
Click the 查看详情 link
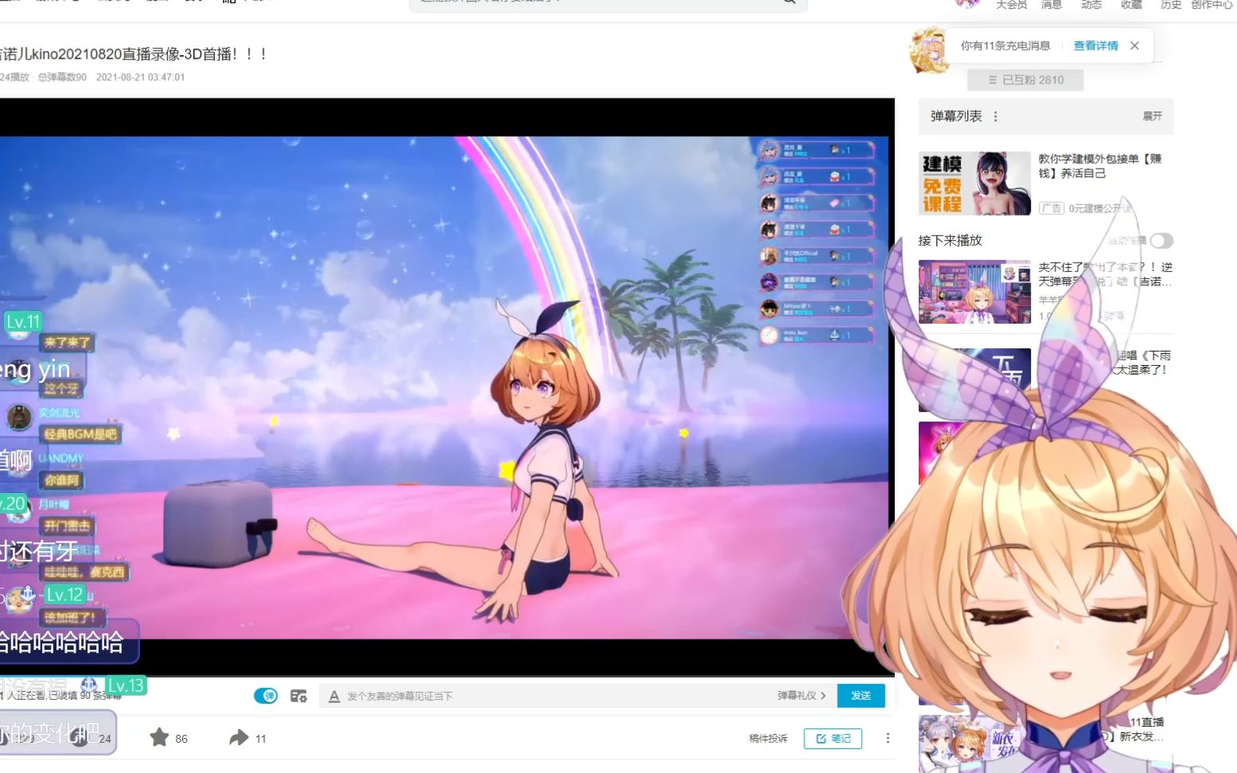point(1095,45)
